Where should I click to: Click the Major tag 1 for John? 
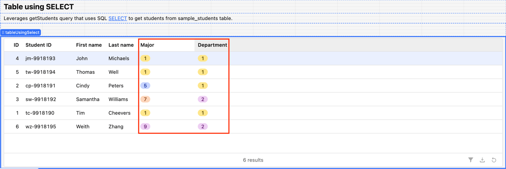tap(145, 58)
